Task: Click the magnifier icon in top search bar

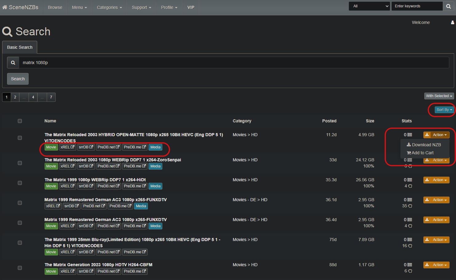Action: 448,6
